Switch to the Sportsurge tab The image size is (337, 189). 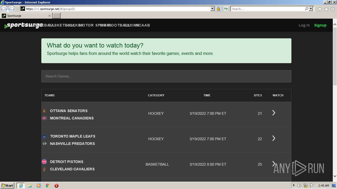tap(26, 16)
